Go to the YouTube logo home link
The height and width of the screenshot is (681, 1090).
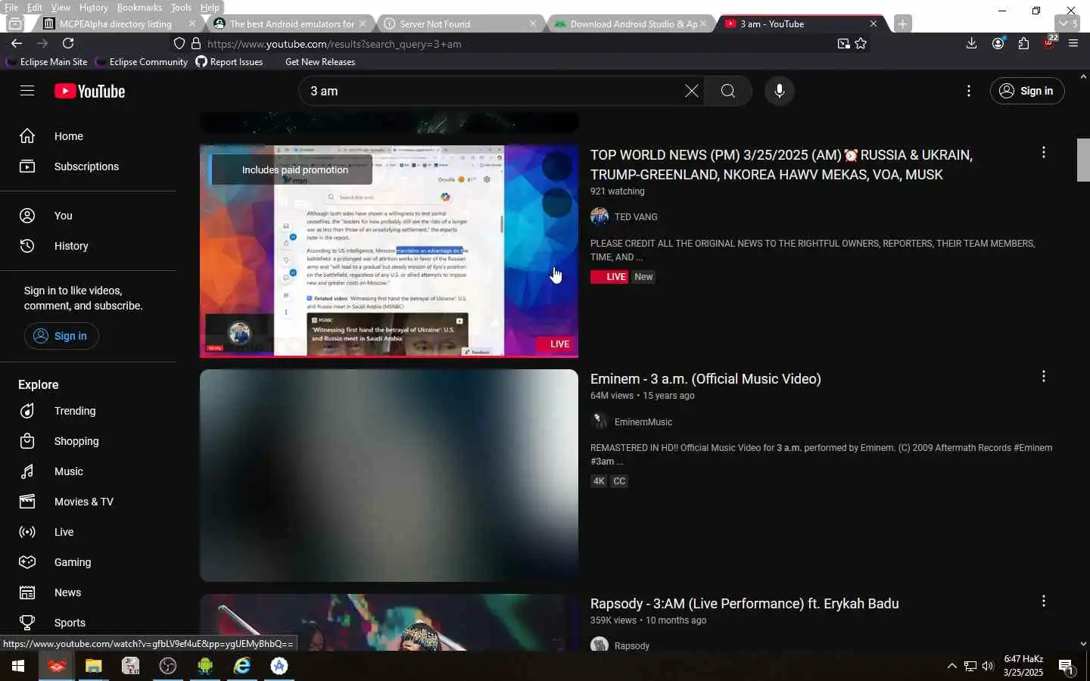pos(90,92)
